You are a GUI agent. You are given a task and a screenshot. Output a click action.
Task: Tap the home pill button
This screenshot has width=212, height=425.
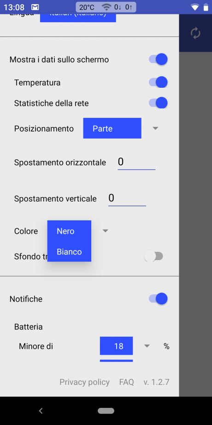tap(106, 411)
